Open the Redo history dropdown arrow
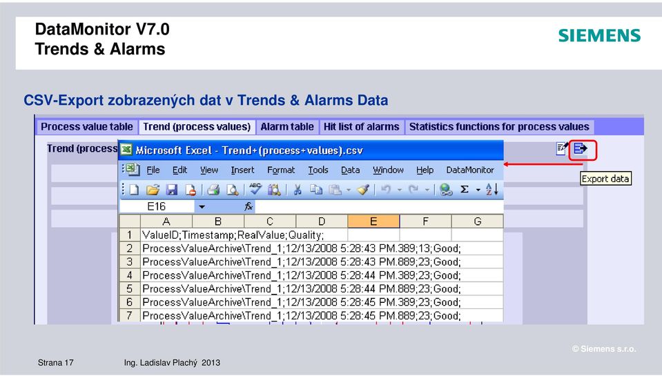Image resolution: width=662 pixels, height=376 pixels. pyautogui.click(x=427, y=190)
